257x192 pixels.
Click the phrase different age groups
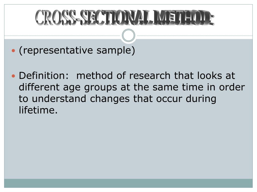(68, 87)
